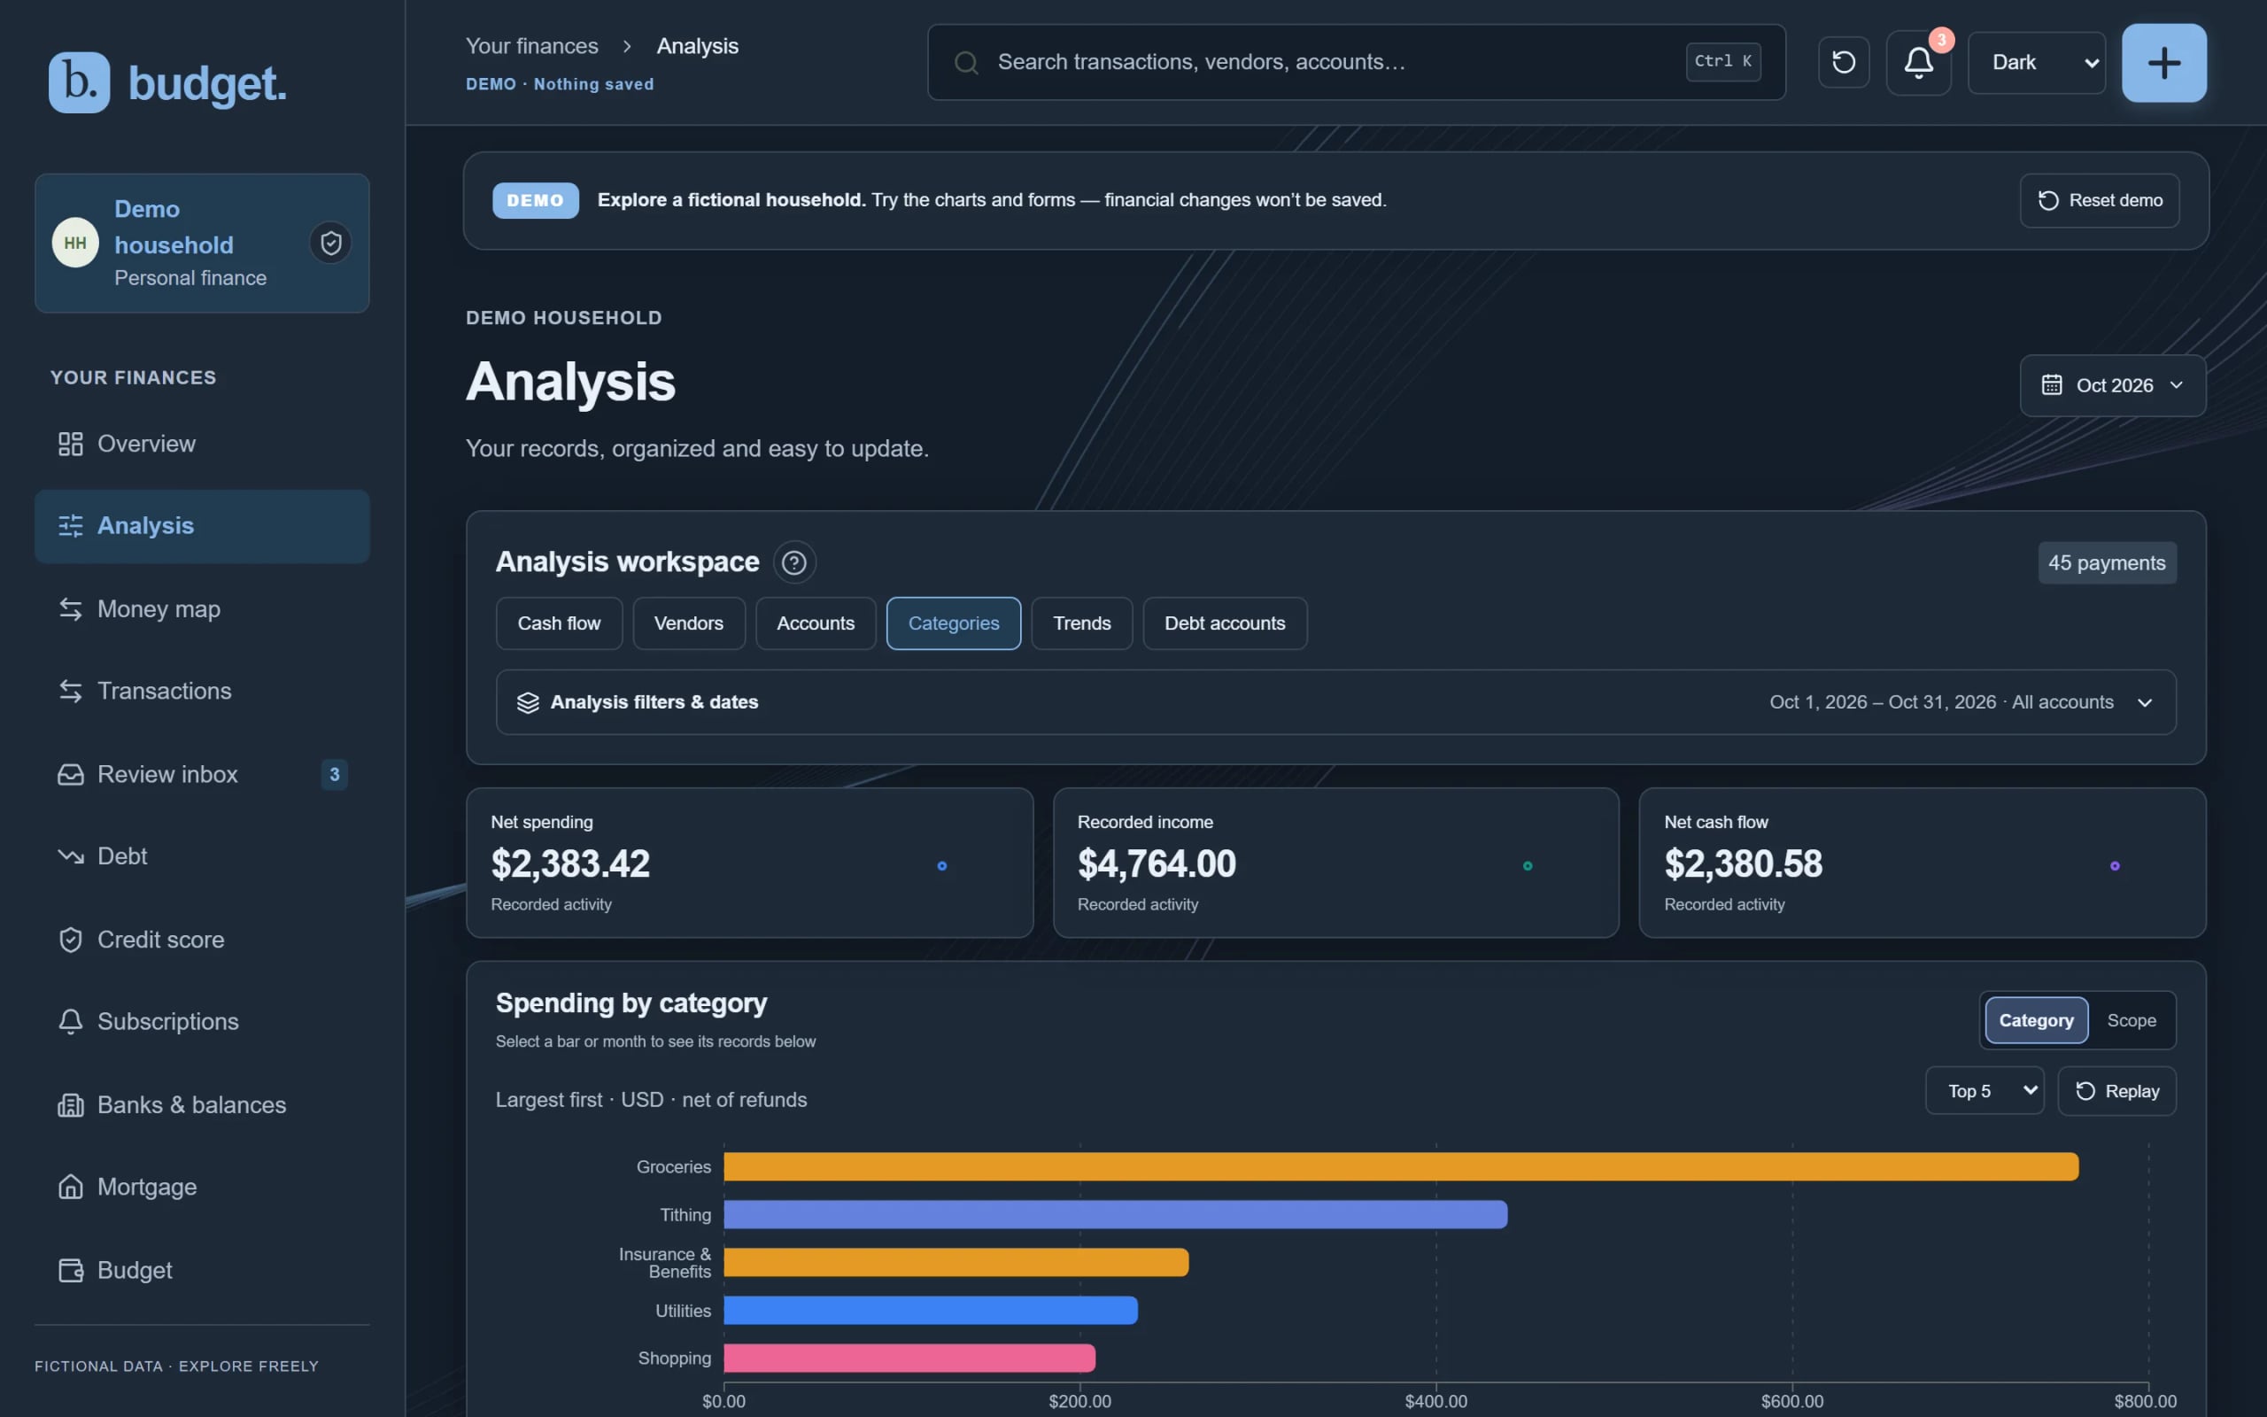Click the Ctrl K shortcut hint

pyautogui.click(x=1722, y=62)
